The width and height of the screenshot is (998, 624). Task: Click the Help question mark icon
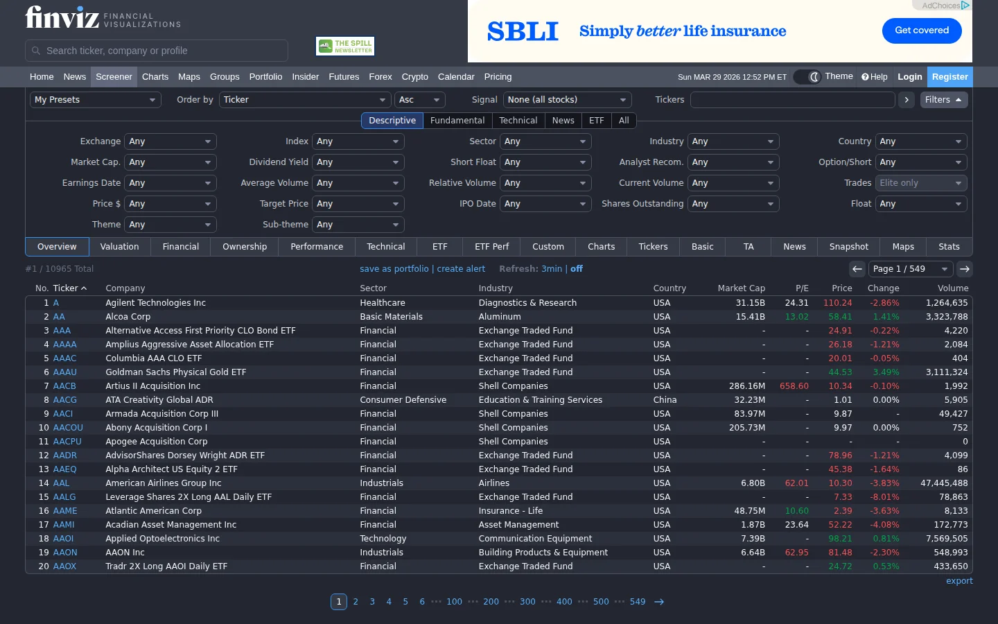(x=866, y=77)
